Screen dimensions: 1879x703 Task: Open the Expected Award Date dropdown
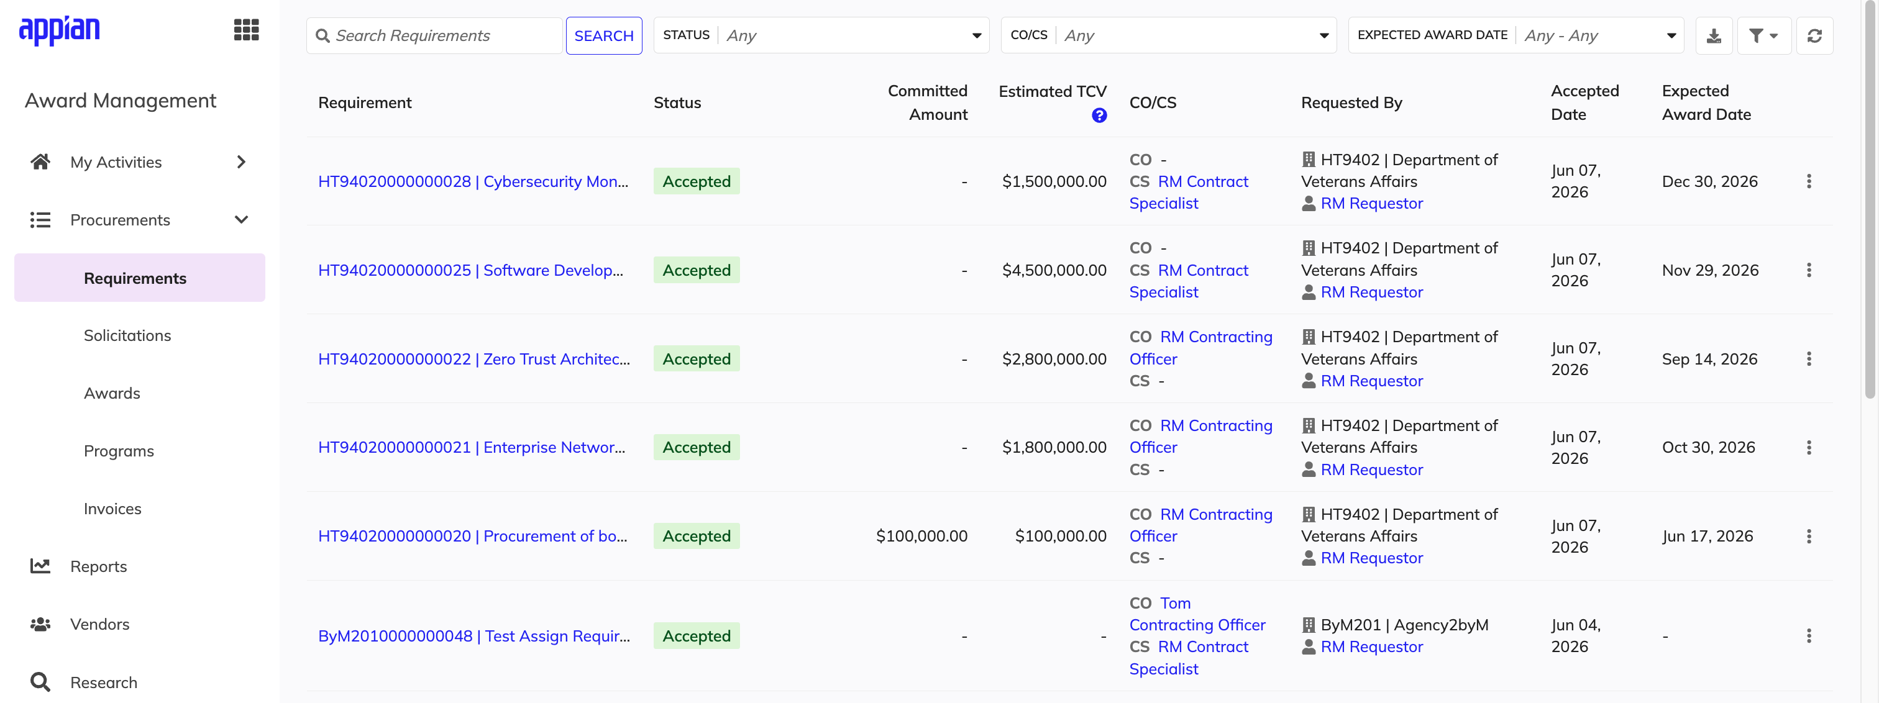(x=1516, y=36)
